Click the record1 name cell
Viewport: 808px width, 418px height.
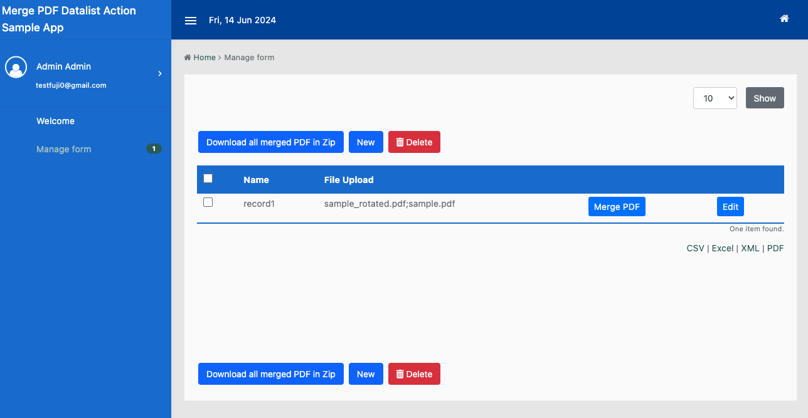[259, 204]
